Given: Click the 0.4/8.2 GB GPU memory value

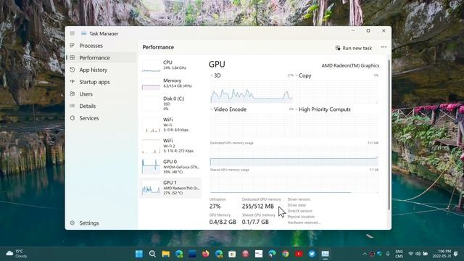Looking at the screenshot, I should point(223,222).
